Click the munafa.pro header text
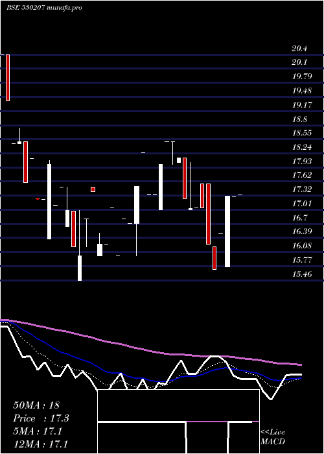Screen dimensions: 324x454 click(x=64, y=8)
